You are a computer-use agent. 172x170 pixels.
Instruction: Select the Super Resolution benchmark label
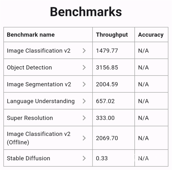coord(30,118)
